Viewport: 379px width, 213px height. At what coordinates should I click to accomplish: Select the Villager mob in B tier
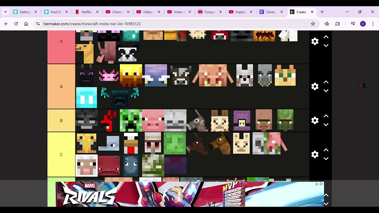point(264,120)
